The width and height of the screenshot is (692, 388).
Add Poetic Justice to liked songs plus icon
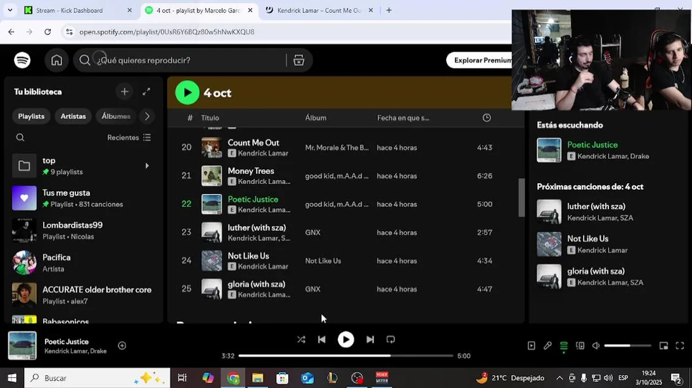coord(122,345)
